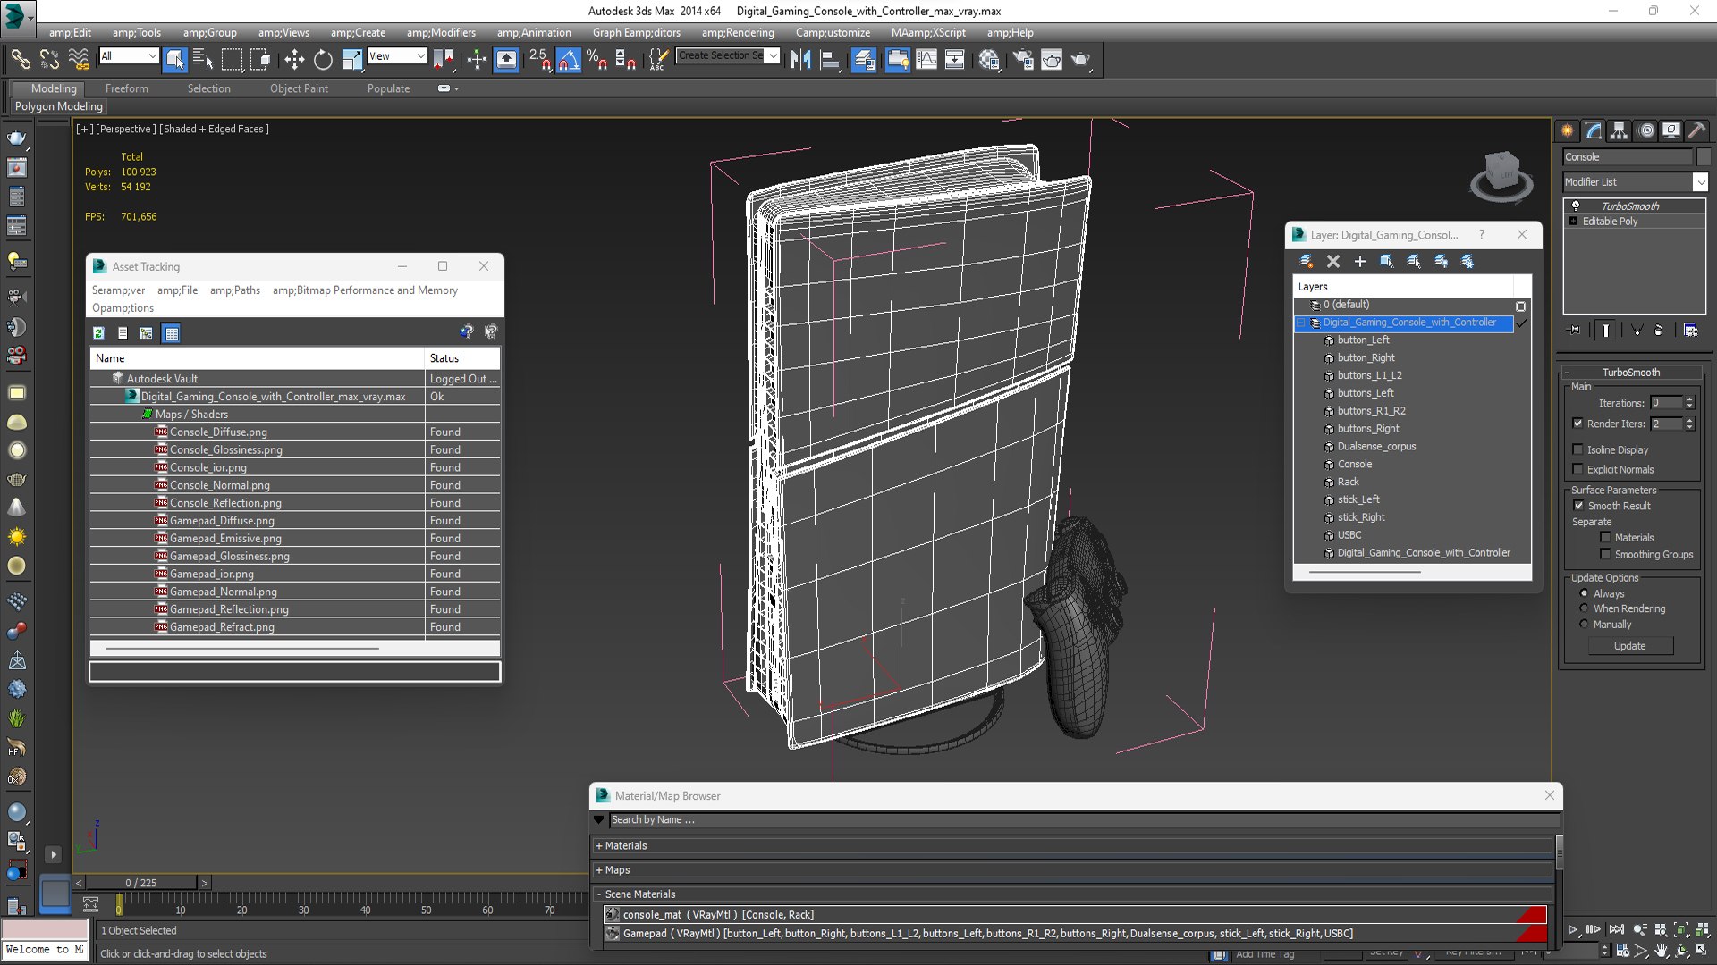Toggle the Angle Snap icon
The image size is (1717, 965).
(x=569, y=60)
